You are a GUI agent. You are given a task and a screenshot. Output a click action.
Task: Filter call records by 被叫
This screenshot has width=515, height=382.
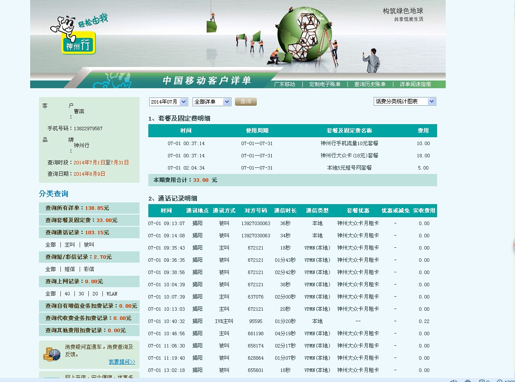coord(89,245)
